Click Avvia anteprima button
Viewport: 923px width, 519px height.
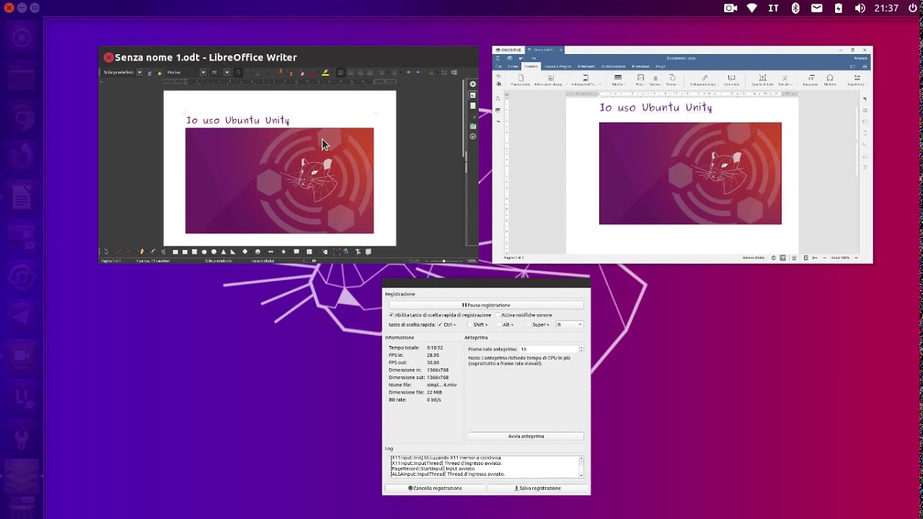point(526,436)
